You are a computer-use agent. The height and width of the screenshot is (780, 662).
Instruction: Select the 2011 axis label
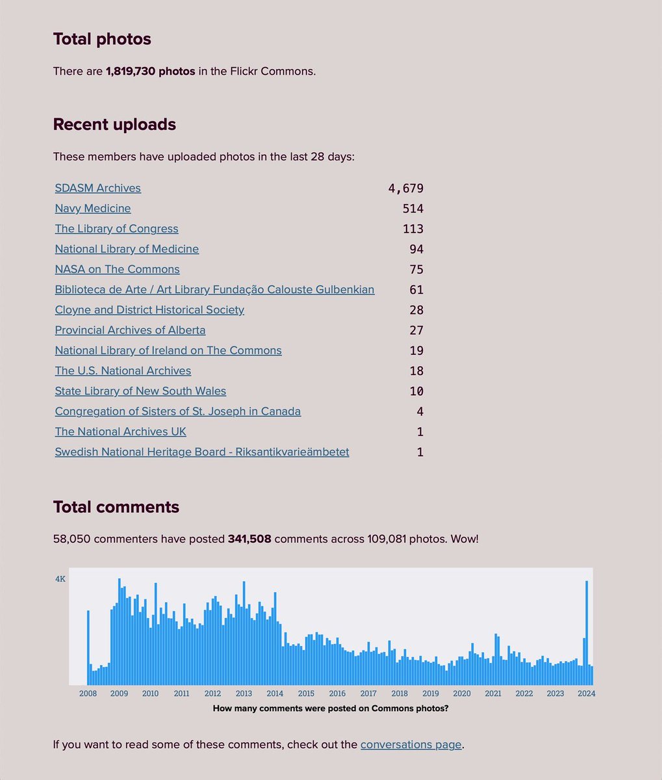coord(181,694)
